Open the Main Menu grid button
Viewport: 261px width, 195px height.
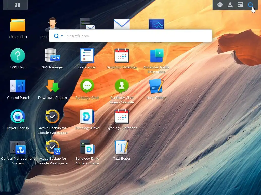coord(18,5)
